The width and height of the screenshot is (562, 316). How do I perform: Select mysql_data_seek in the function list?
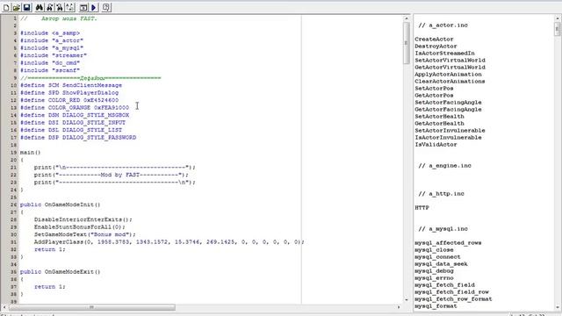coord(441,263)
